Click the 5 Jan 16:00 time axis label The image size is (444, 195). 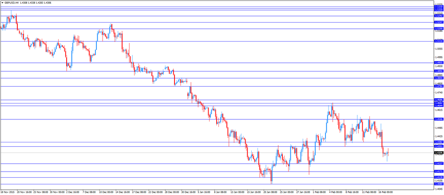(x=205, y=191)
